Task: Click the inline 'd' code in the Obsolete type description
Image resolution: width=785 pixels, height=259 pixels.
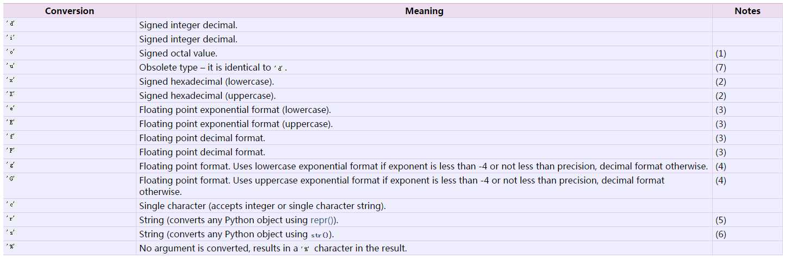Action: pos(280,68)
